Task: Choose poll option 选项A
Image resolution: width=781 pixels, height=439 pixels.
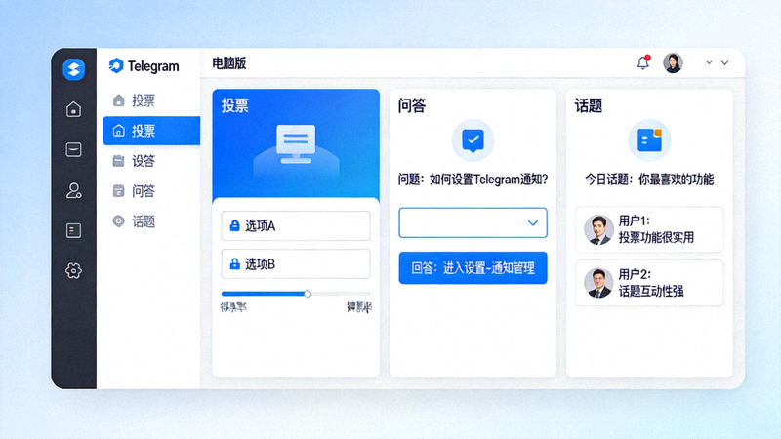Action: click(x=296, y=225)
